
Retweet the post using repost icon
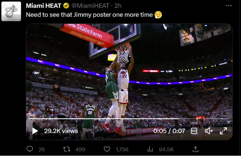pyautogui.click(x=67, y=149)
